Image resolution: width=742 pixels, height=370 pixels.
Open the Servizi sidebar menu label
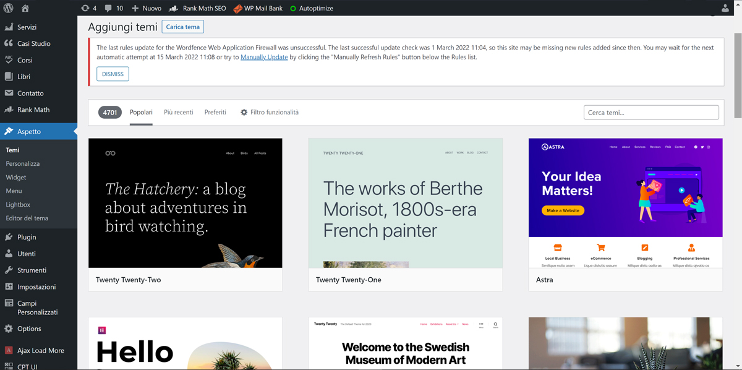[27, 27]
